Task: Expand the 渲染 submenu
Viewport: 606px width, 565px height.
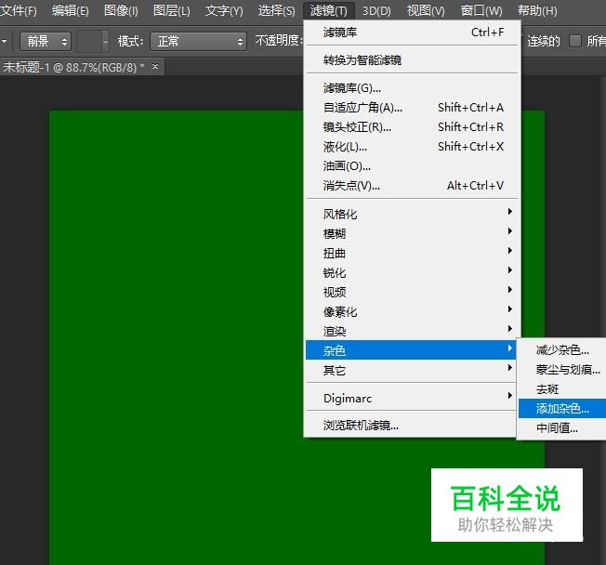Action: 413,331
